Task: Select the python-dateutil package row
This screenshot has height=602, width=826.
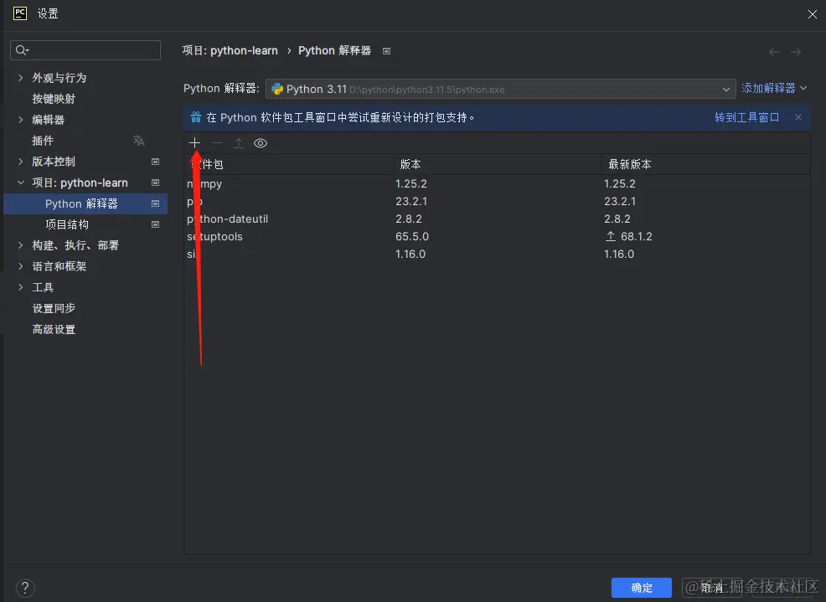Action: coord(497,219)
